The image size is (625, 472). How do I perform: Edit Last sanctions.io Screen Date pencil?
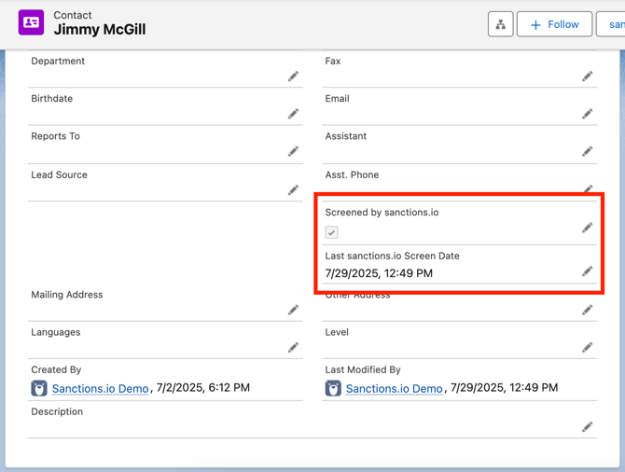point(587,271)
